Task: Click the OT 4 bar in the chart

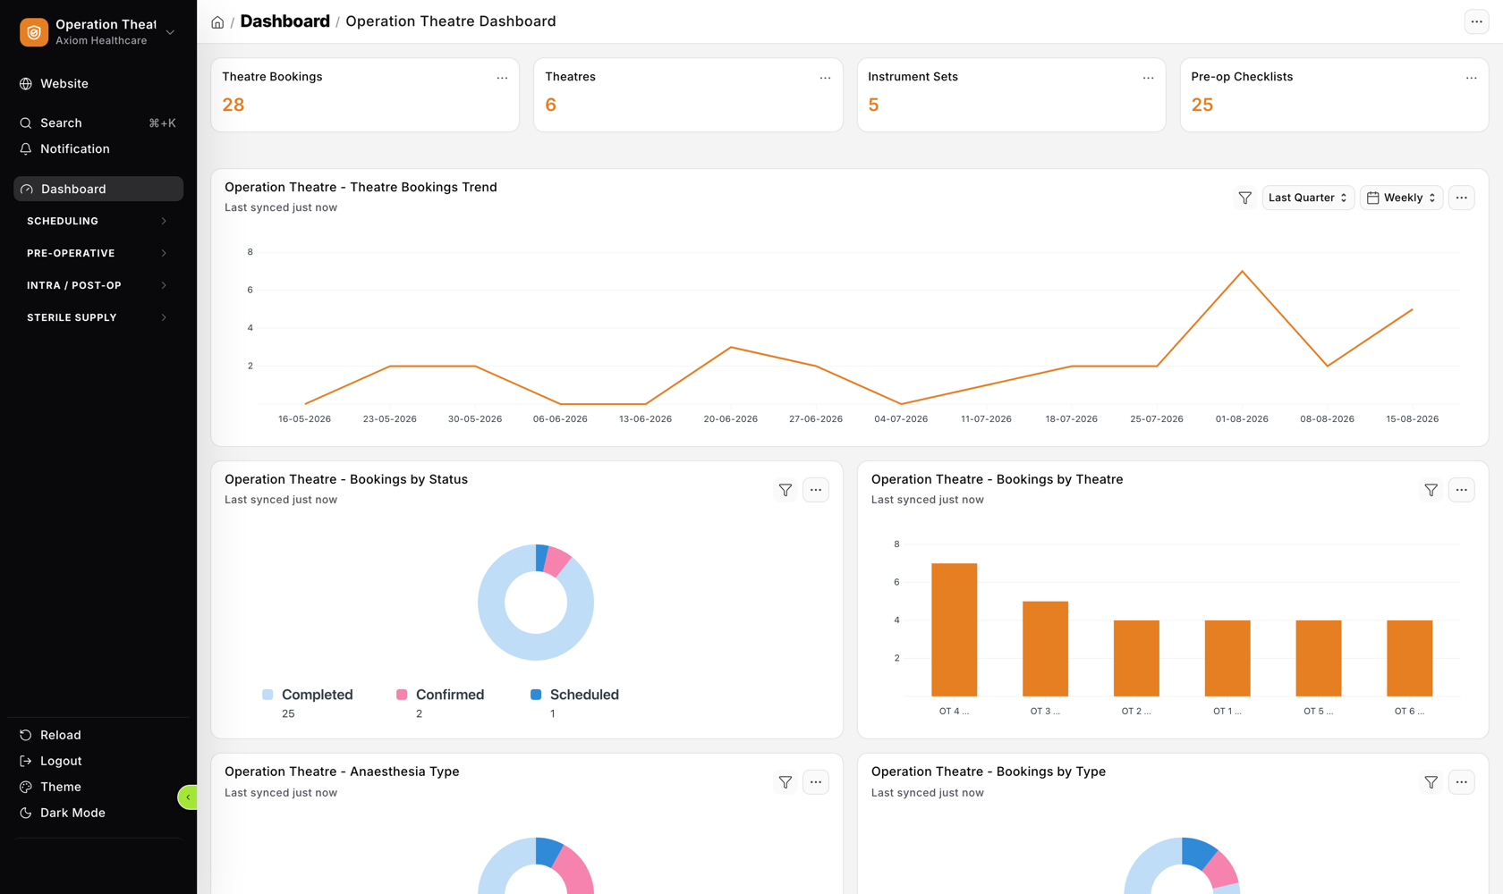Action: 954,629
